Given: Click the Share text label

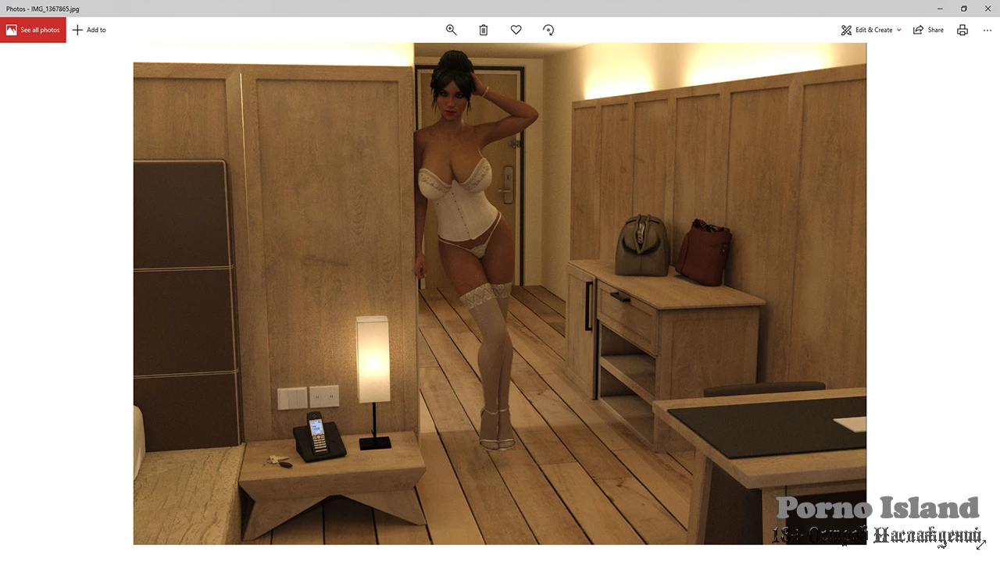Looking at the screenshot, I should click(x=935, y=30).
